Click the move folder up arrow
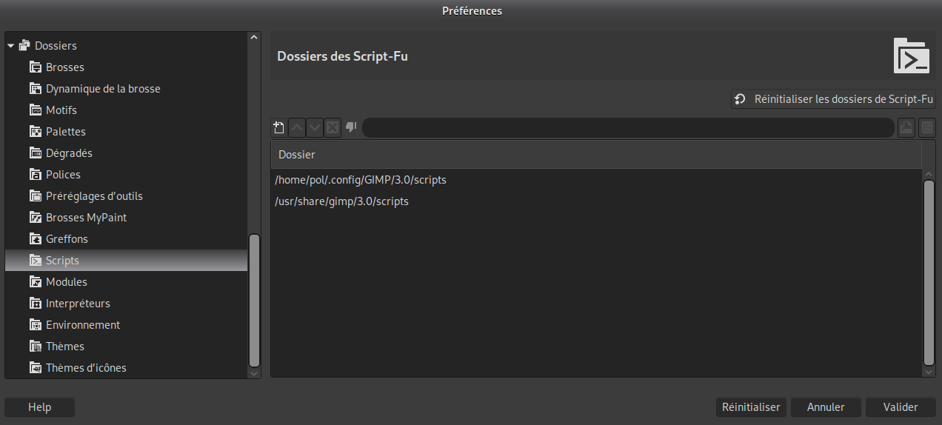Screen dimensions: 942x425 tap(297, 127)
